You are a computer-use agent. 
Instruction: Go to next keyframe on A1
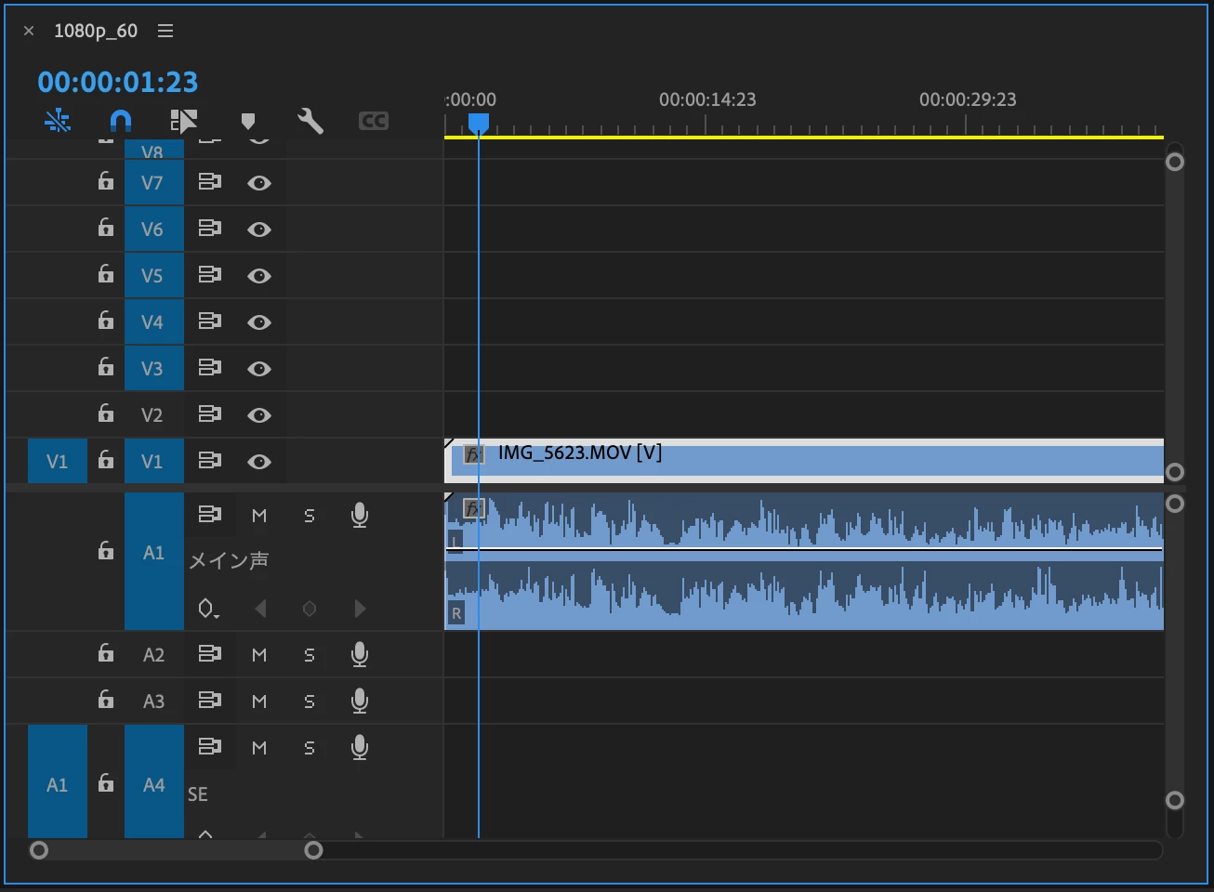pos(360,609)
